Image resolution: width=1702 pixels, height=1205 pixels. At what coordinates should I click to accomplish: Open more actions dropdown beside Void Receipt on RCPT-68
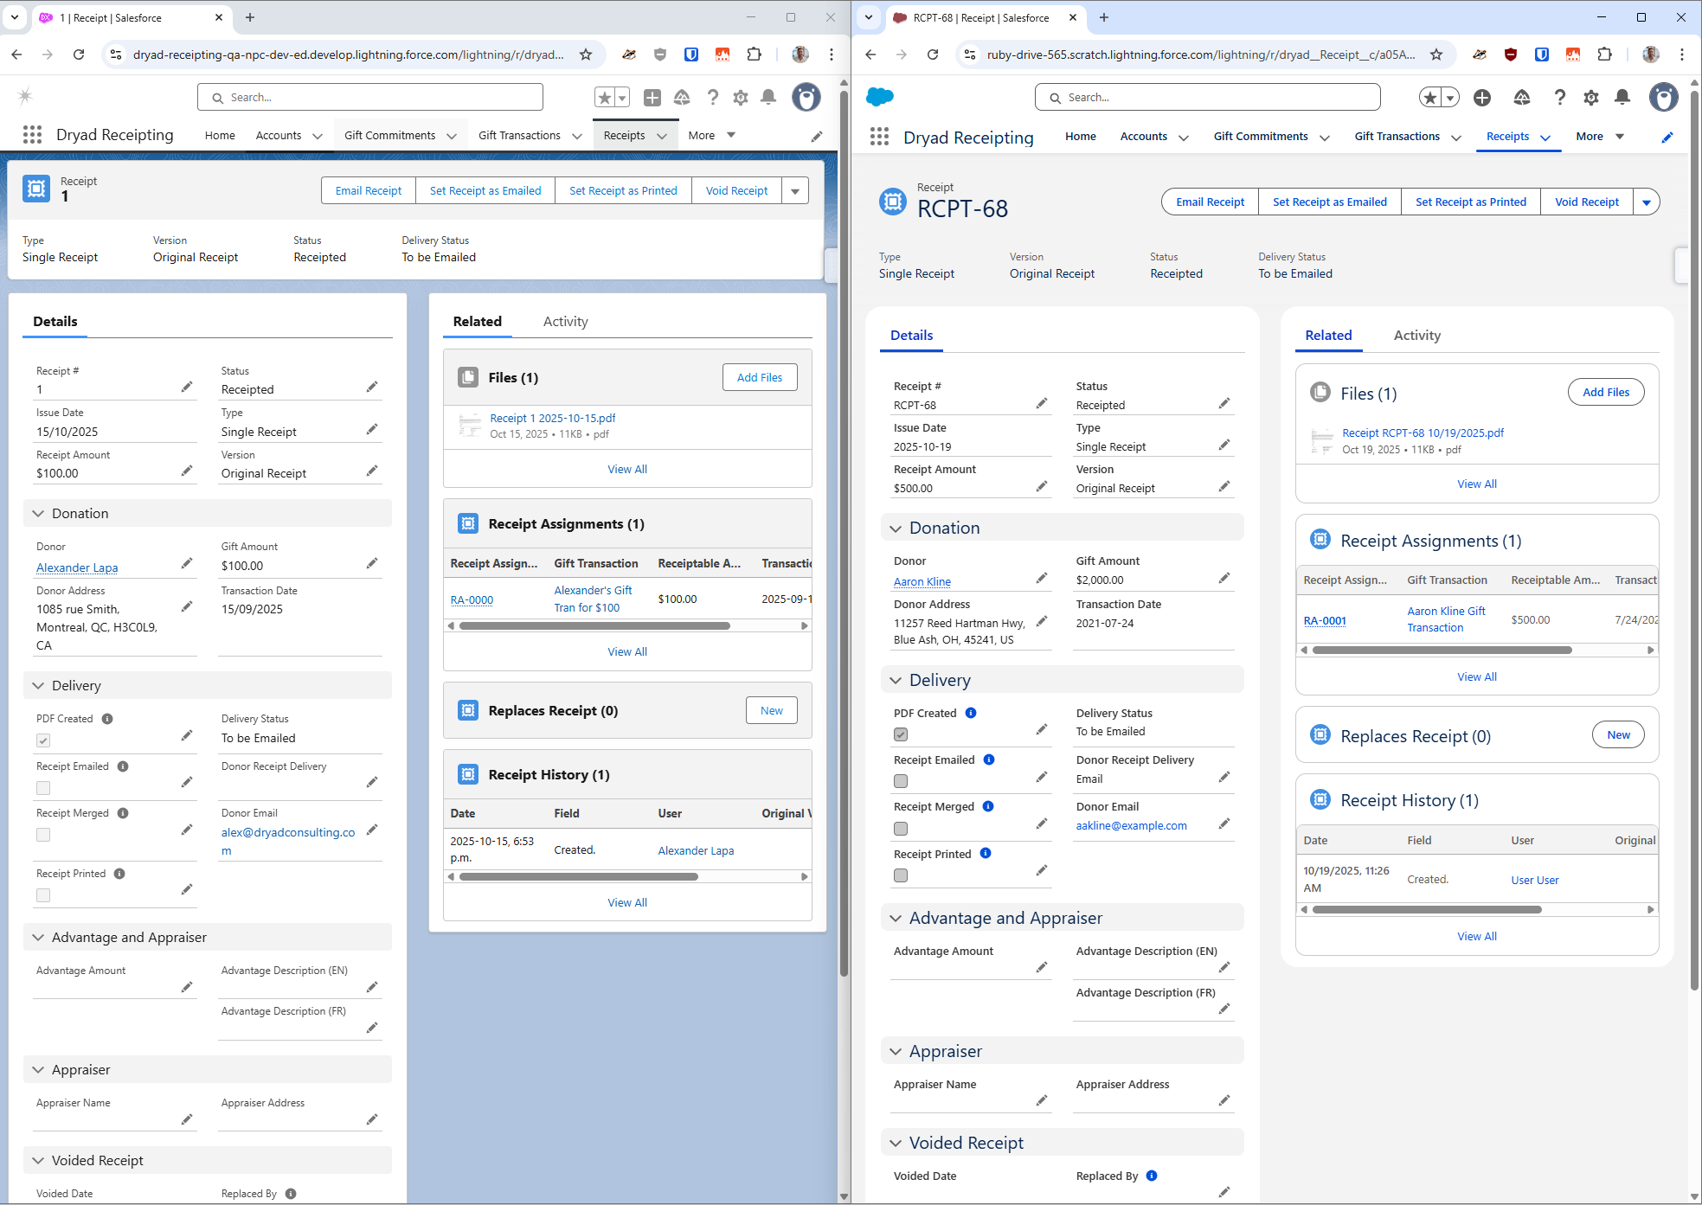[1646, 202]
